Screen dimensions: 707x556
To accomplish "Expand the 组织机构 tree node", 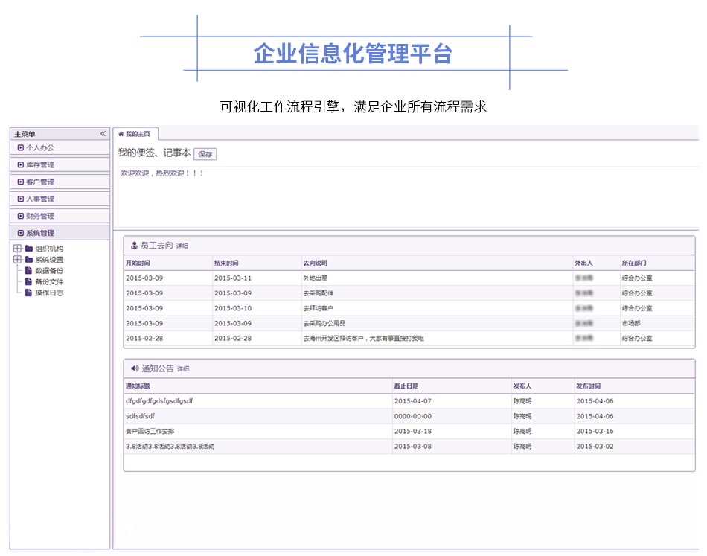I will [18, 248].
